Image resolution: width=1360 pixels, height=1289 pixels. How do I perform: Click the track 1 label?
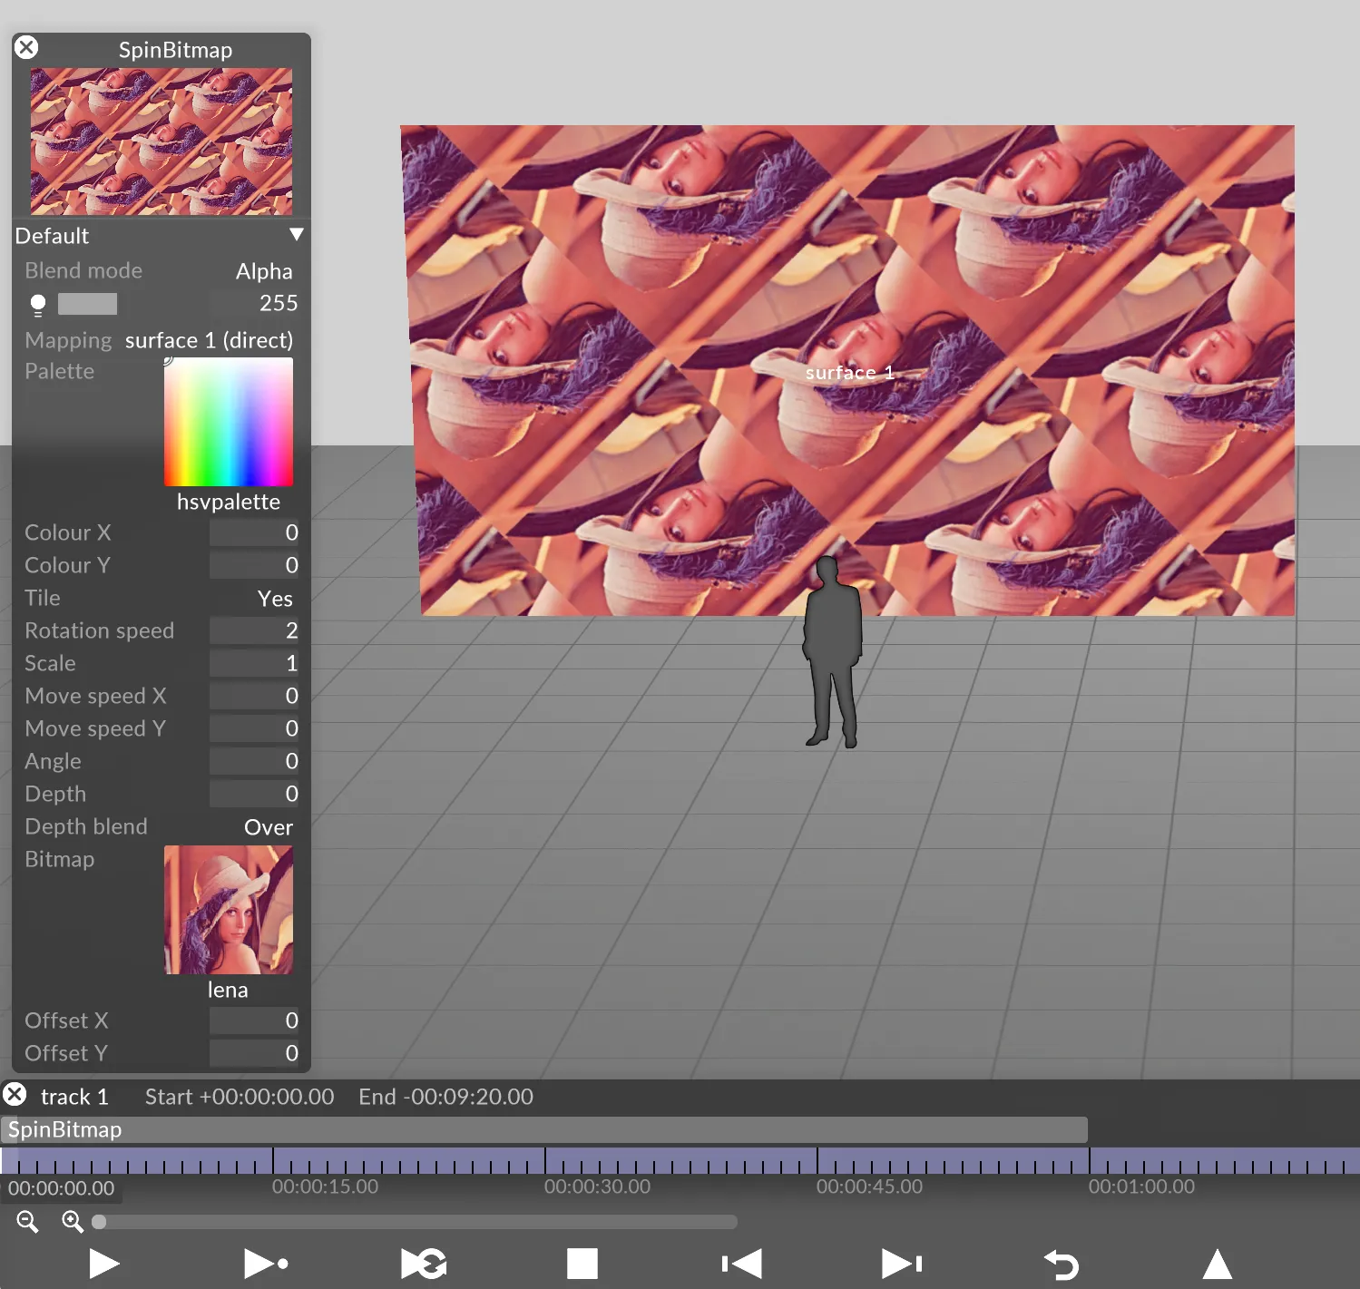74,1096
